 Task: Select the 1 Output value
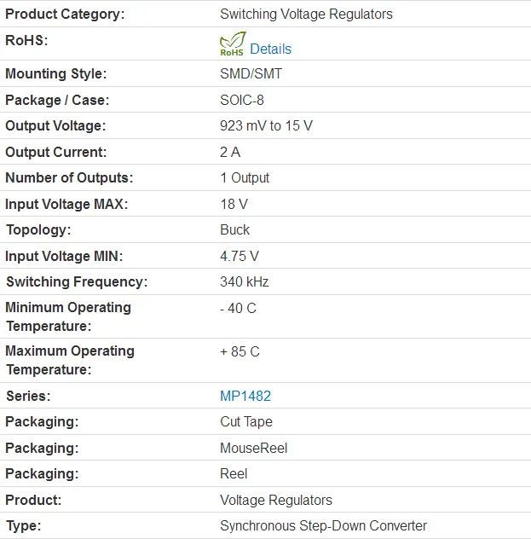245,177
